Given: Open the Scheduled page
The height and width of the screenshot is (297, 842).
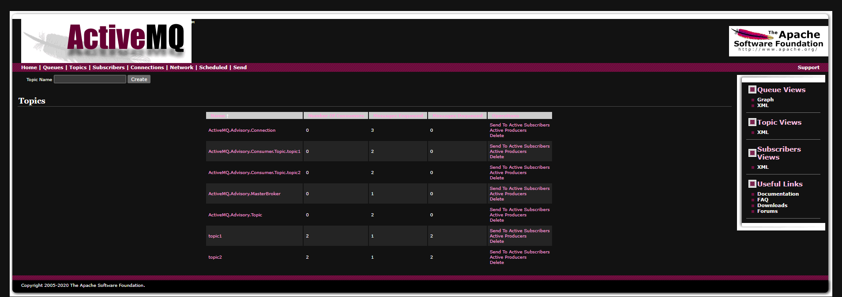Looking at the screenshot, I should point(213,67).
